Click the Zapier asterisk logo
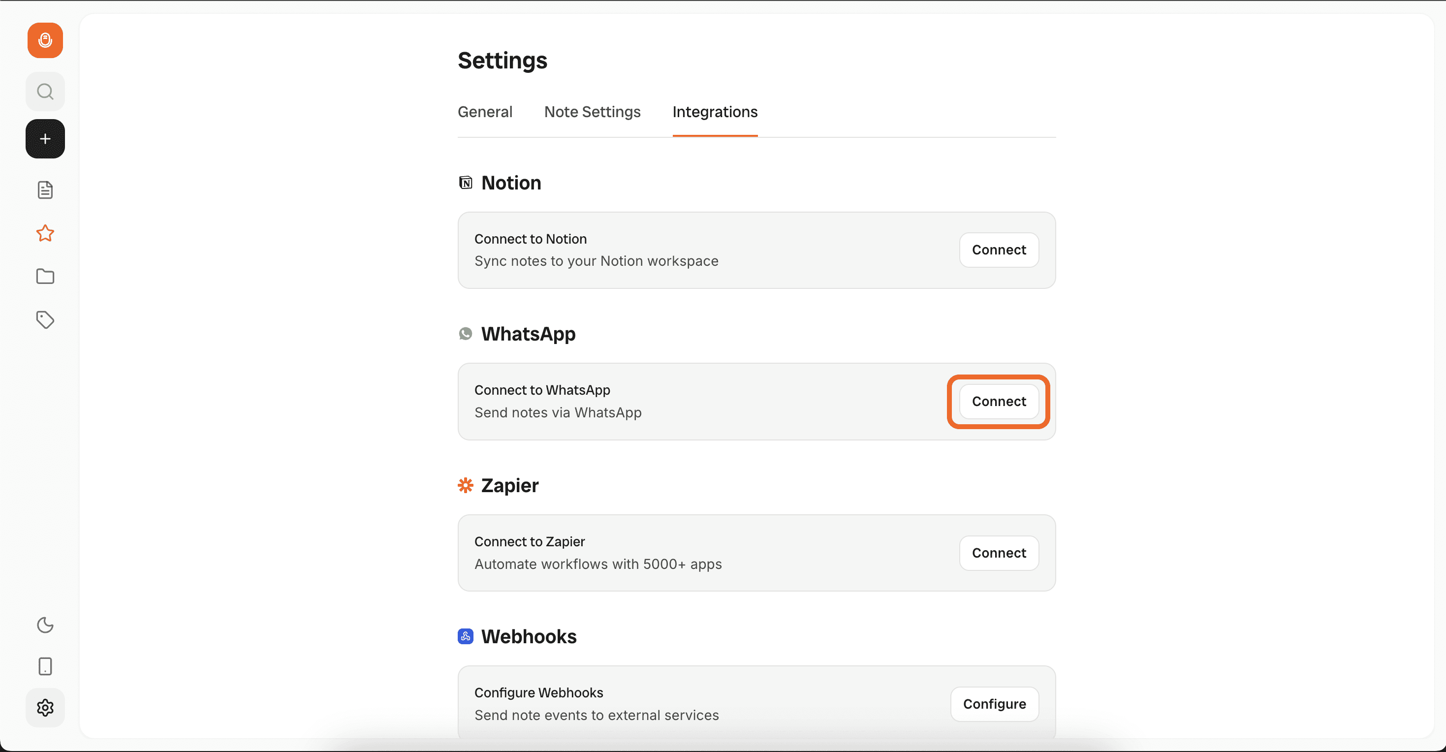The height and width of the screenshot is (752, 1446). 465,485
